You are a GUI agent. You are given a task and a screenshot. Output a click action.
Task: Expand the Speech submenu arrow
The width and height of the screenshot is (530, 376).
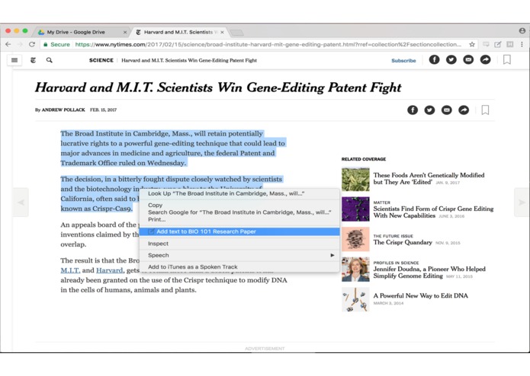(x=332, y=255)
